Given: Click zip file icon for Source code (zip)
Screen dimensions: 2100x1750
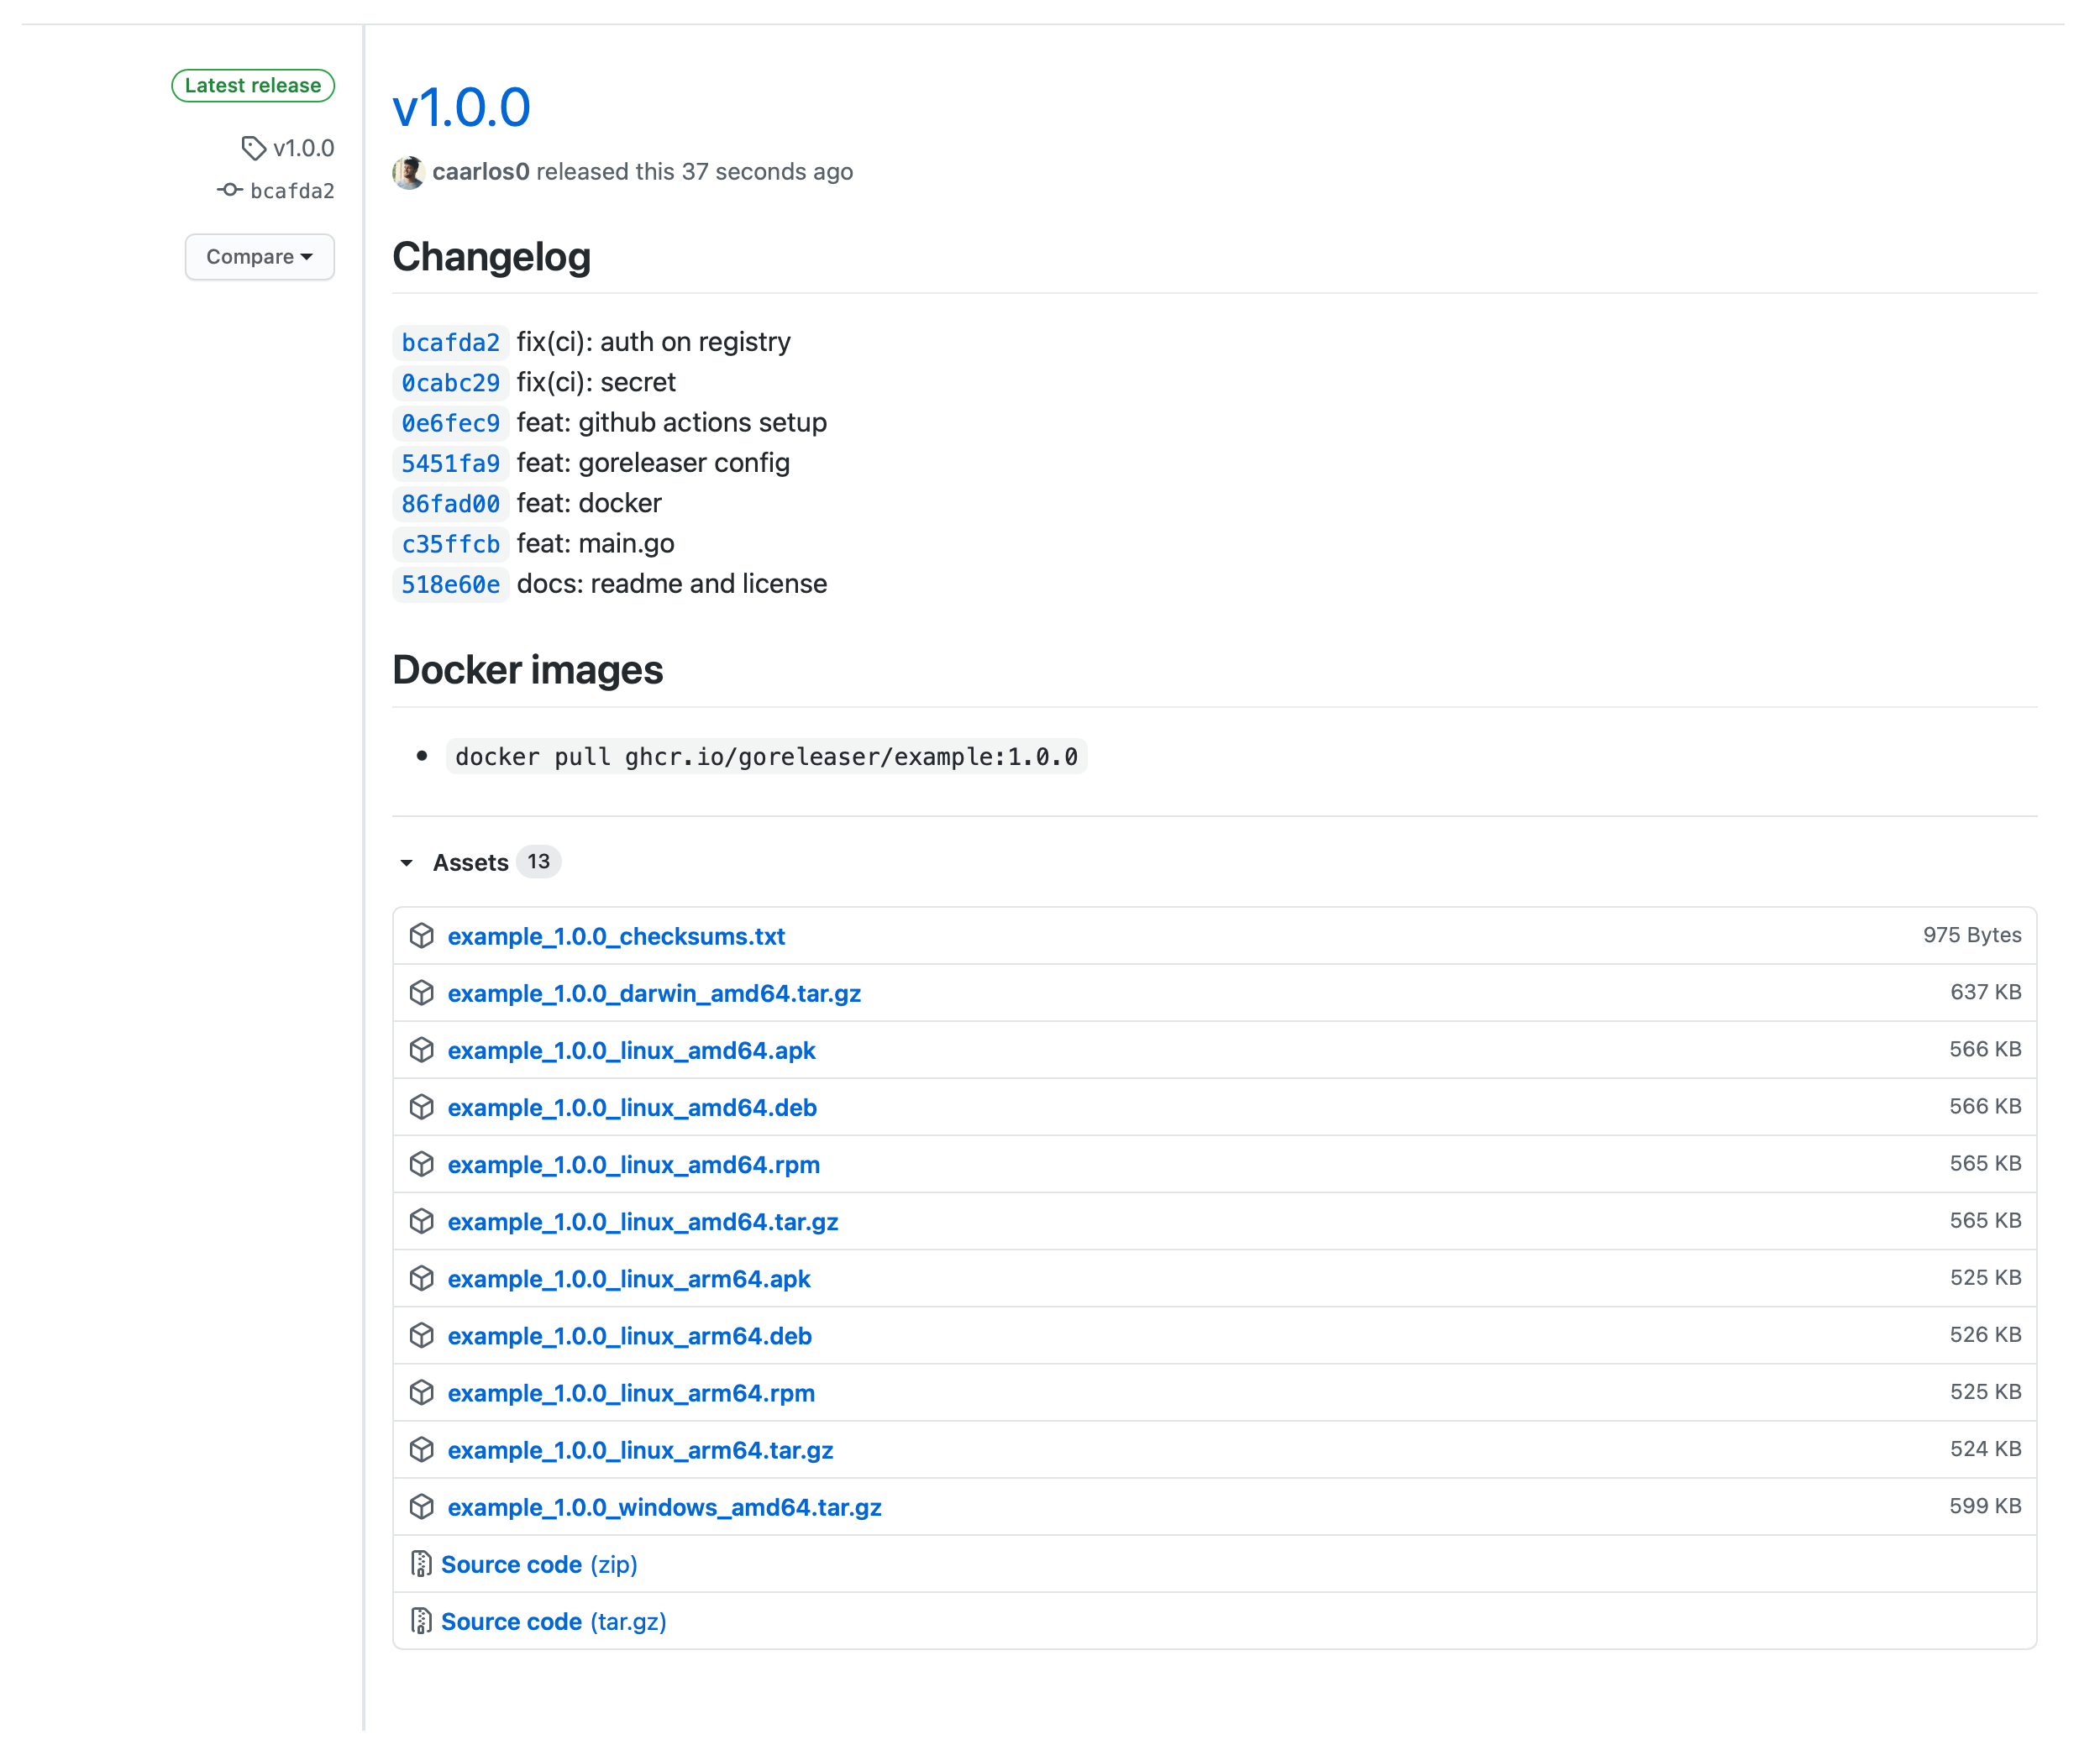Looking at the screenshot, I should 421,1564.
